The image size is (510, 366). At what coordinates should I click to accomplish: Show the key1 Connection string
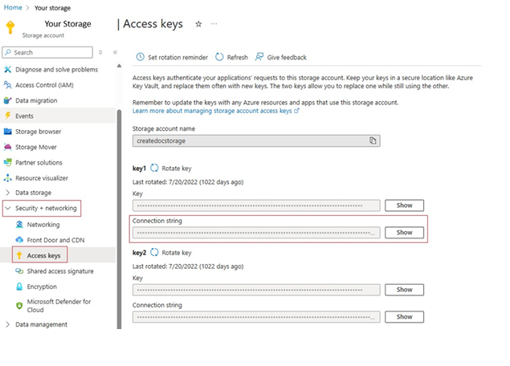point(404,233)
